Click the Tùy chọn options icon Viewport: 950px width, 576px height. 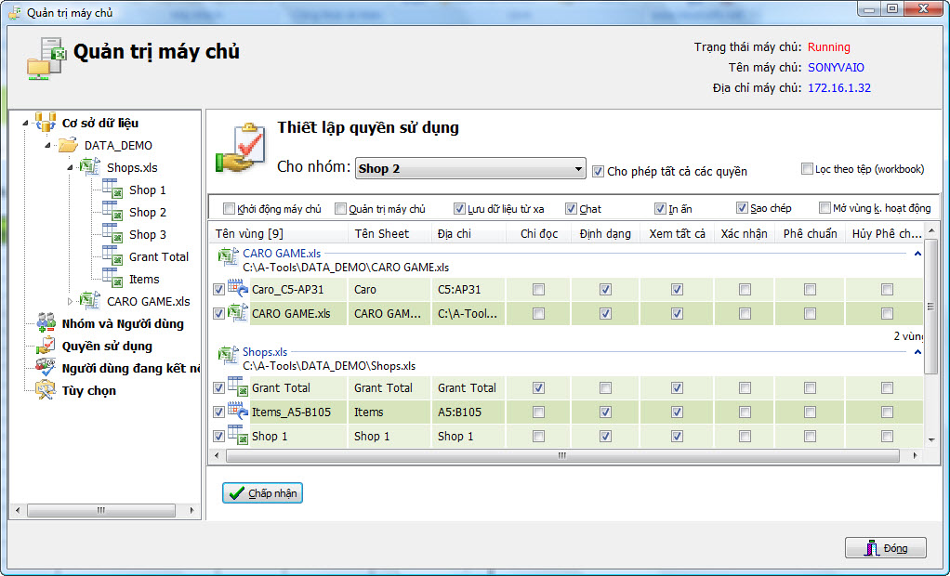[x=46, y=390]
